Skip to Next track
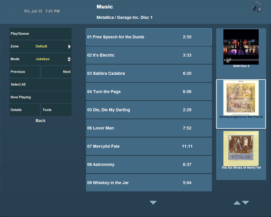The width and height of the screenshot is (271, 217). click(56, 72)
